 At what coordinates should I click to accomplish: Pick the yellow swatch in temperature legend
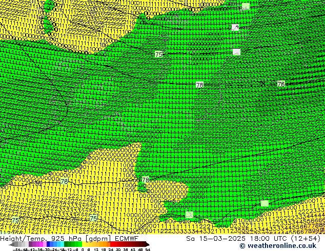click(84, 244)
